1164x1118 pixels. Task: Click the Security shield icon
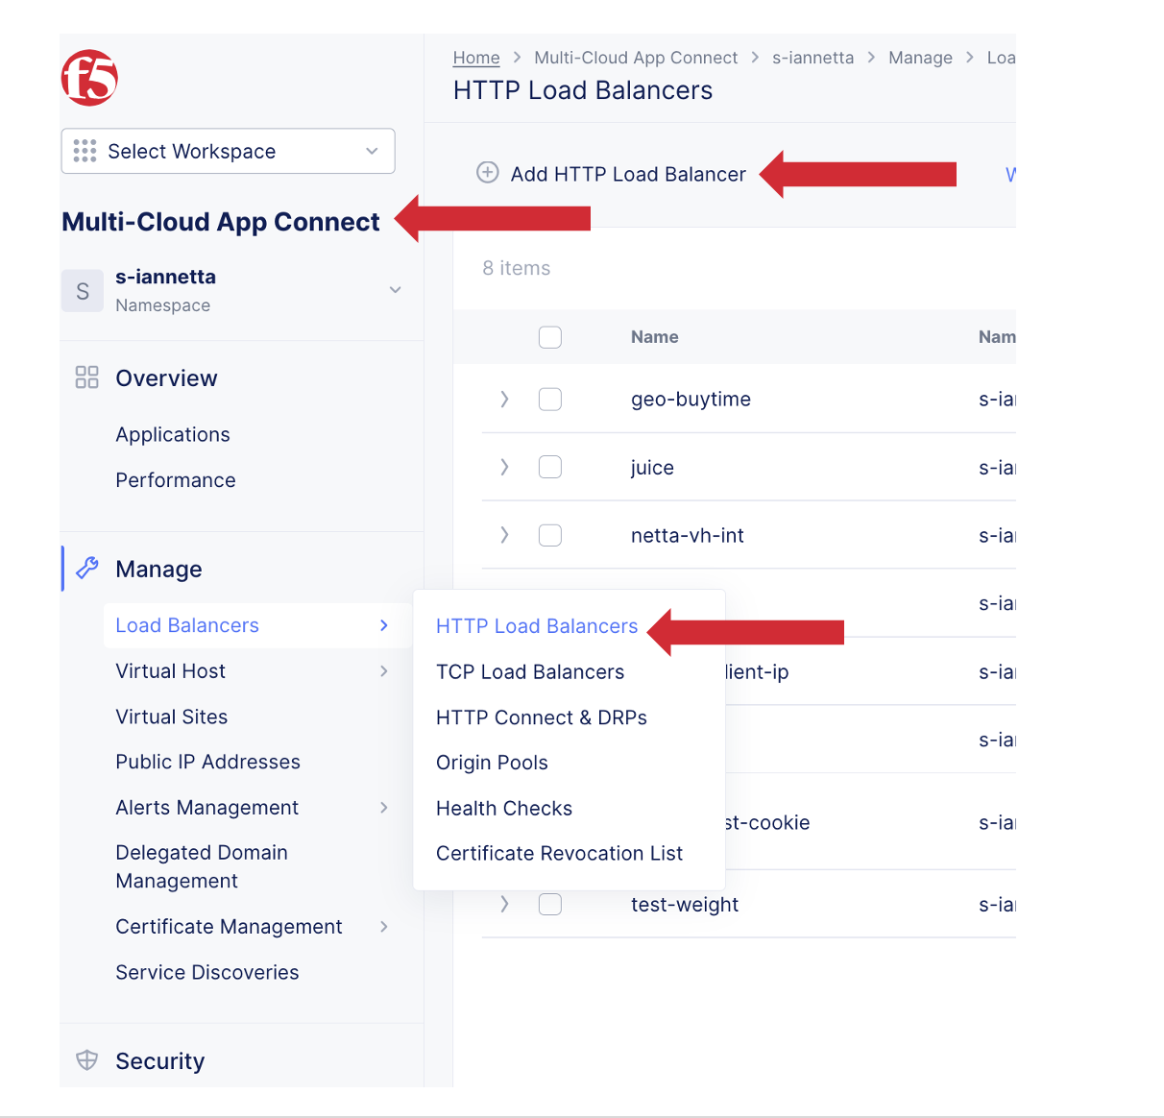(x=87, y=1060)
